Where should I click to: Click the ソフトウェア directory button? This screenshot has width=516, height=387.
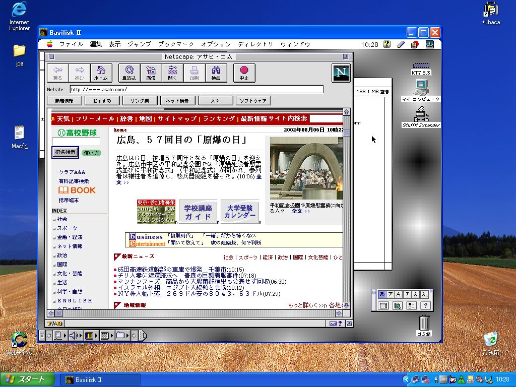[x=253, y=101]
